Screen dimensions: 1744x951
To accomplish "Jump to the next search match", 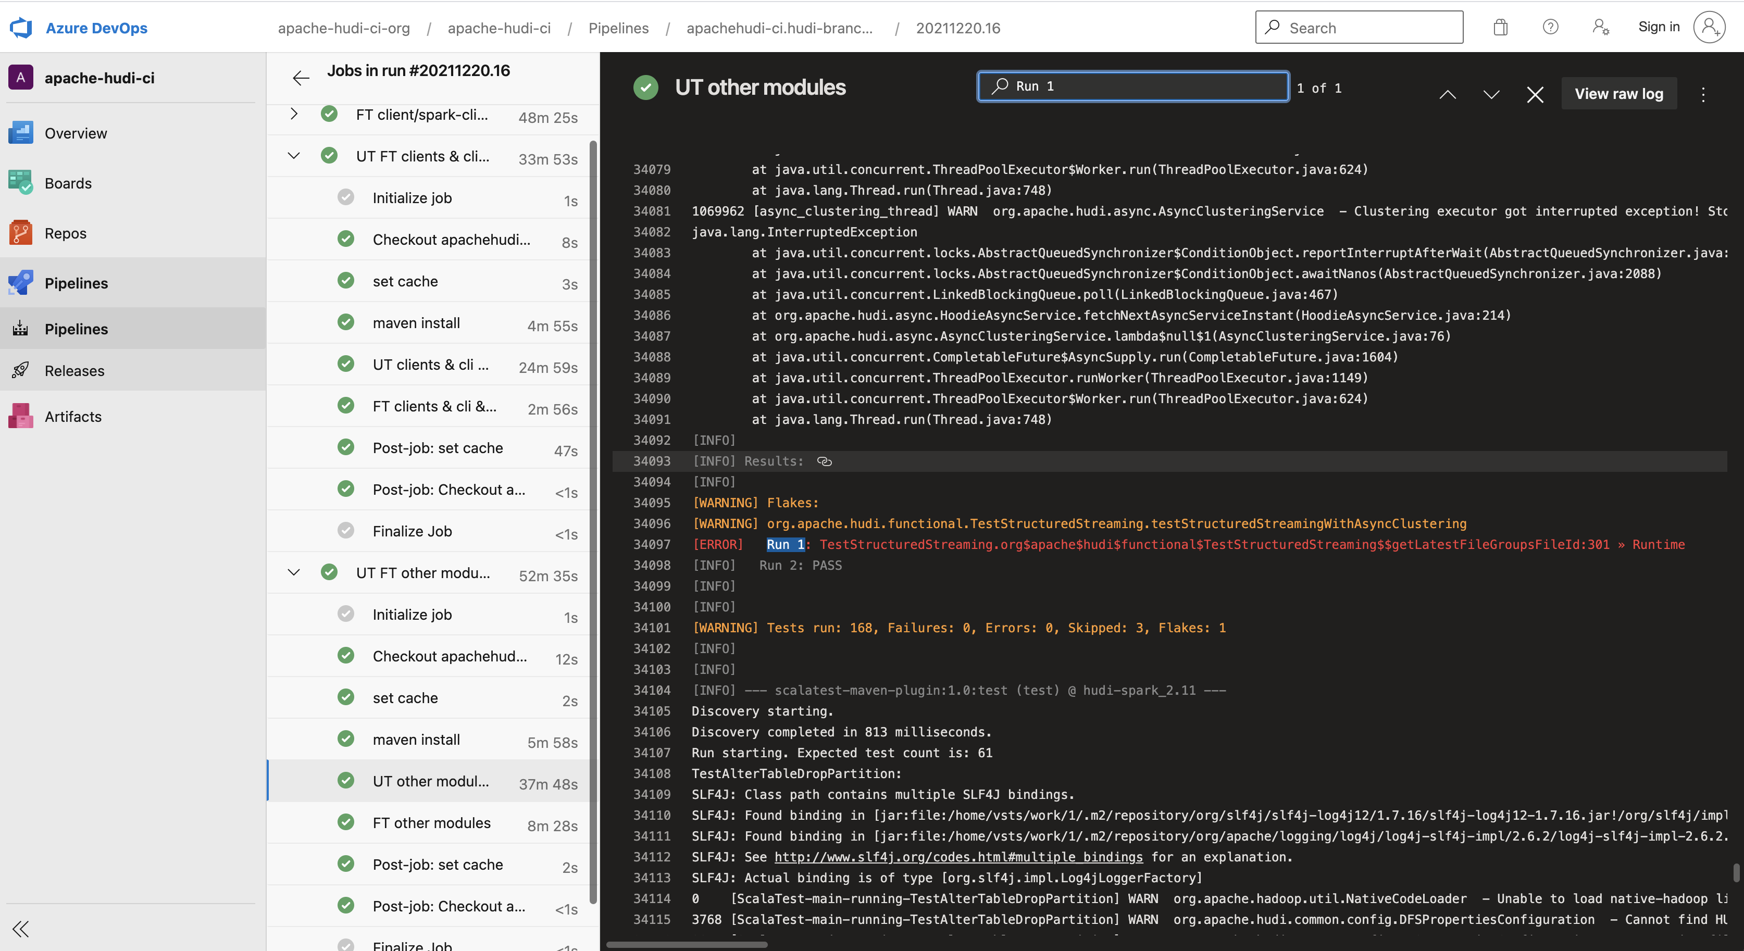I will (1491, 94).
